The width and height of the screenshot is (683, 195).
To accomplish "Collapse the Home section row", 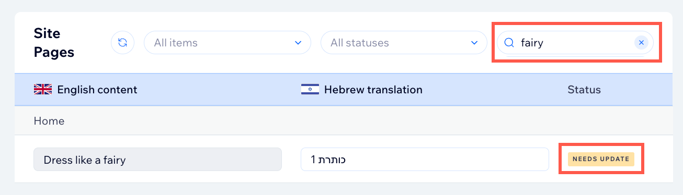I will [x=344, y=121].
